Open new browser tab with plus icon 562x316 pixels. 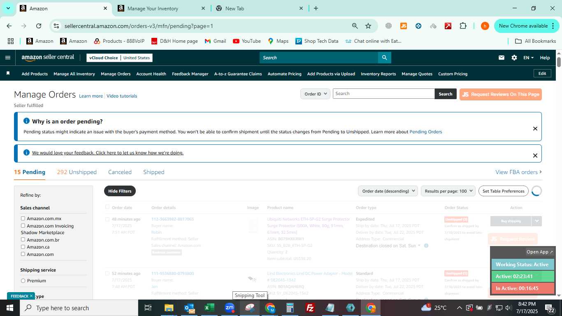tap(316, 8)
